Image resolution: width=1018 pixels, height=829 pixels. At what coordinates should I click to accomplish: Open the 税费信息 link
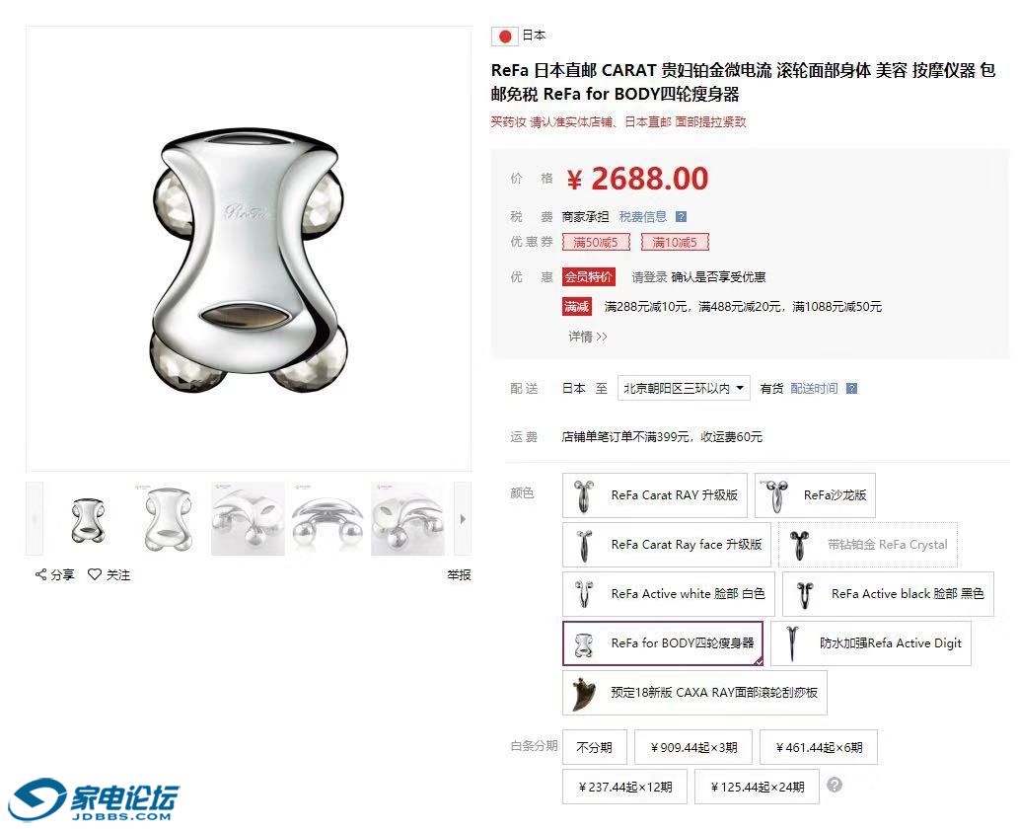[643, 216]
